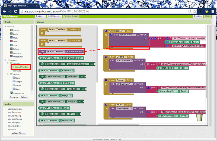Click help icon on when Daum.Click block
217x141 pixels.
106,80
